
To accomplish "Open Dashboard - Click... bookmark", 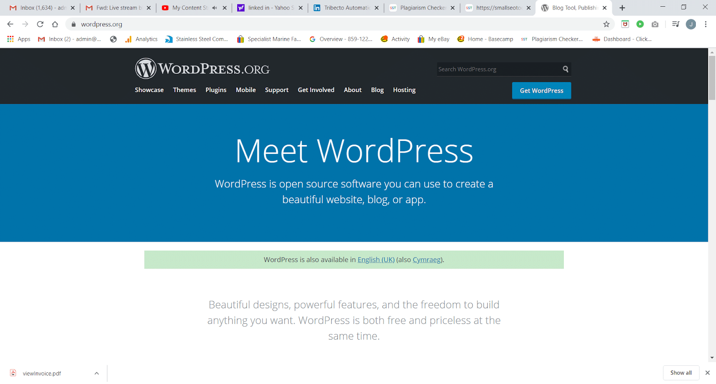I will (622, 39).
